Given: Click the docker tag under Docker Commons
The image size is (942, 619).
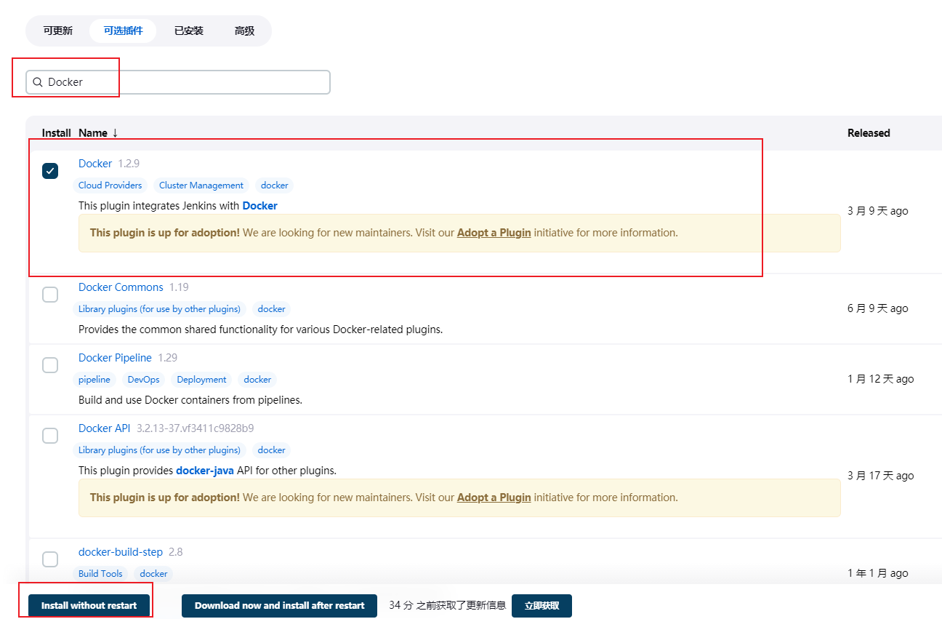Looking at the screenshot, I should click(x=272, y=309).
